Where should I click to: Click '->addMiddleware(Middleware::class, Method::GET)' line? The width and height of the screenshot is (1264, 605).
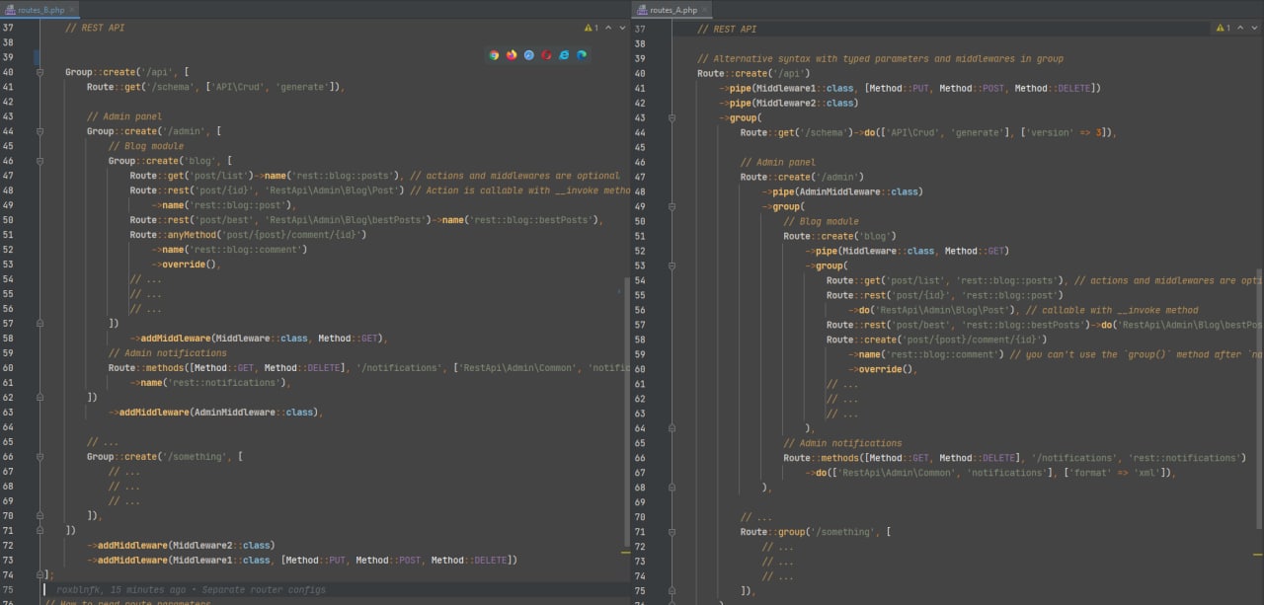pos(259,339)
